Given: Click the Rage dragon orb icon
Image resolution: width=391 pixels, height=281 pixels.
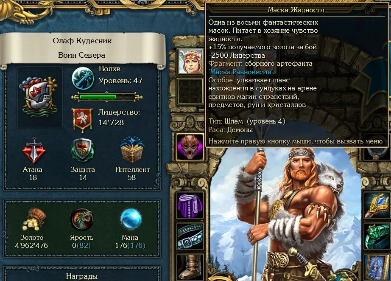Looking at the screenshot, I should (82, 219).
